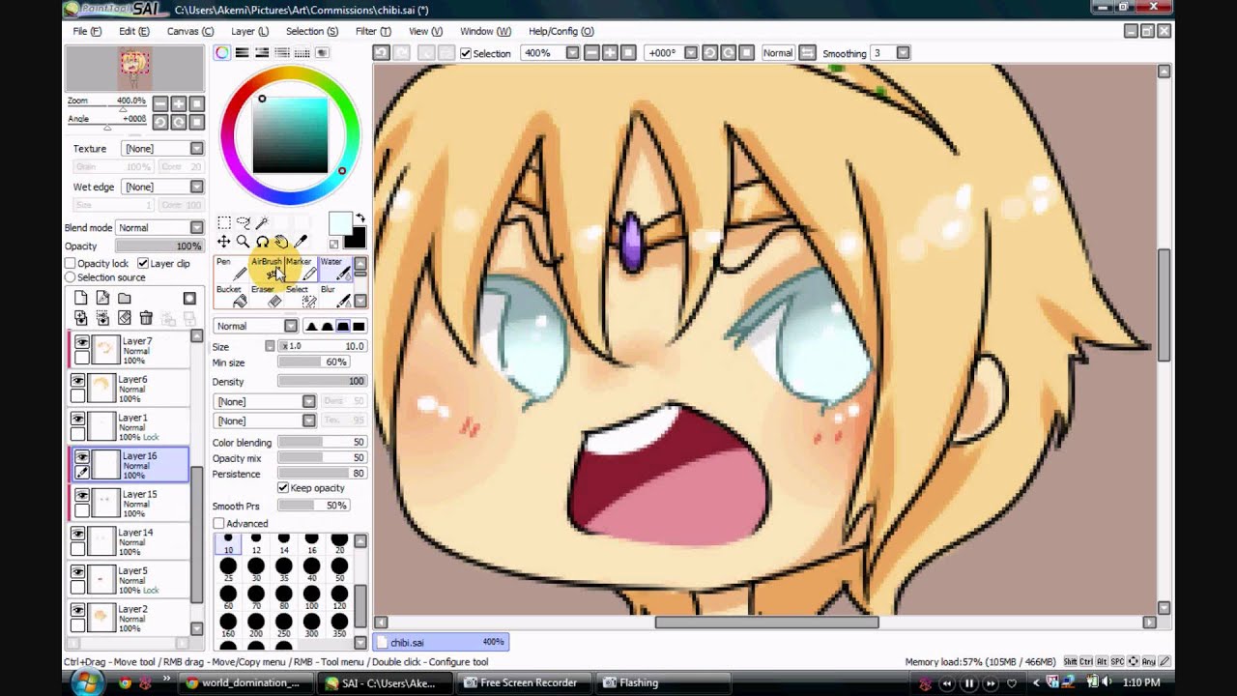Viewport: 1237px width, 696px height.
Task: Select the AirBrush tool
Action: click(267, 269)
